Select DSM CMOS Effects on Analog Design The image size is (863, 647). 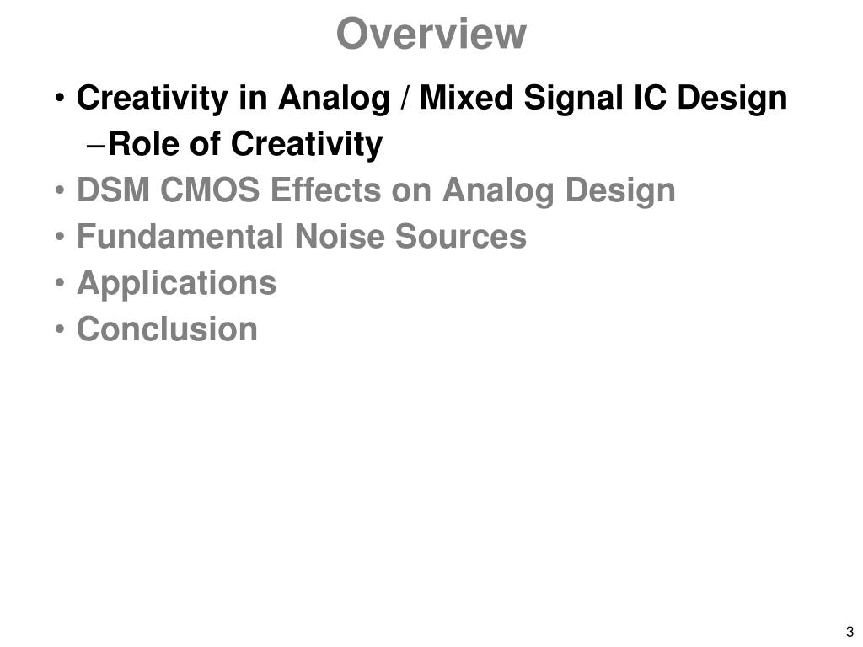pyautogui.click(x=376, y=190)
